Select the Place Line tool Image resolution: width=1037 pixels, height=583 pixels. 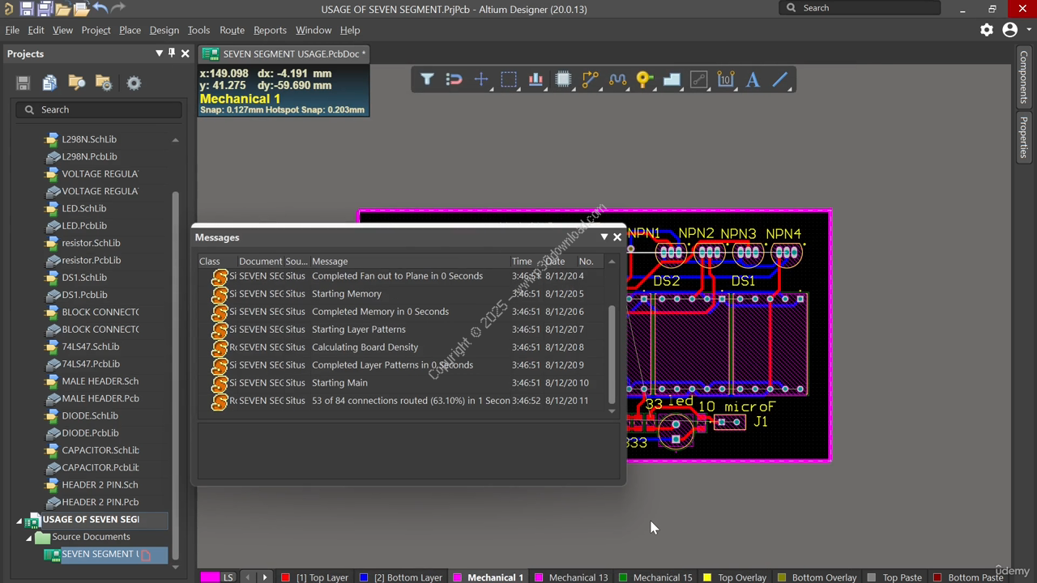point(780,79)
